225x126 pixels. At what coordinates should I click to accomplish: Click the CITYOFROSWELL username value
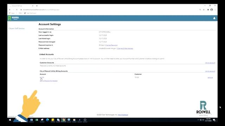(105, 32)
